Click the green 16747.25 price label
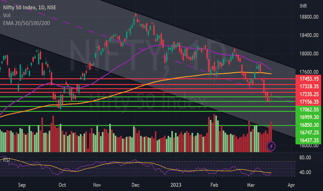Image resolution: width=323 pixels, height=191 pixels. pyautogui.click(x=309, y=133)
